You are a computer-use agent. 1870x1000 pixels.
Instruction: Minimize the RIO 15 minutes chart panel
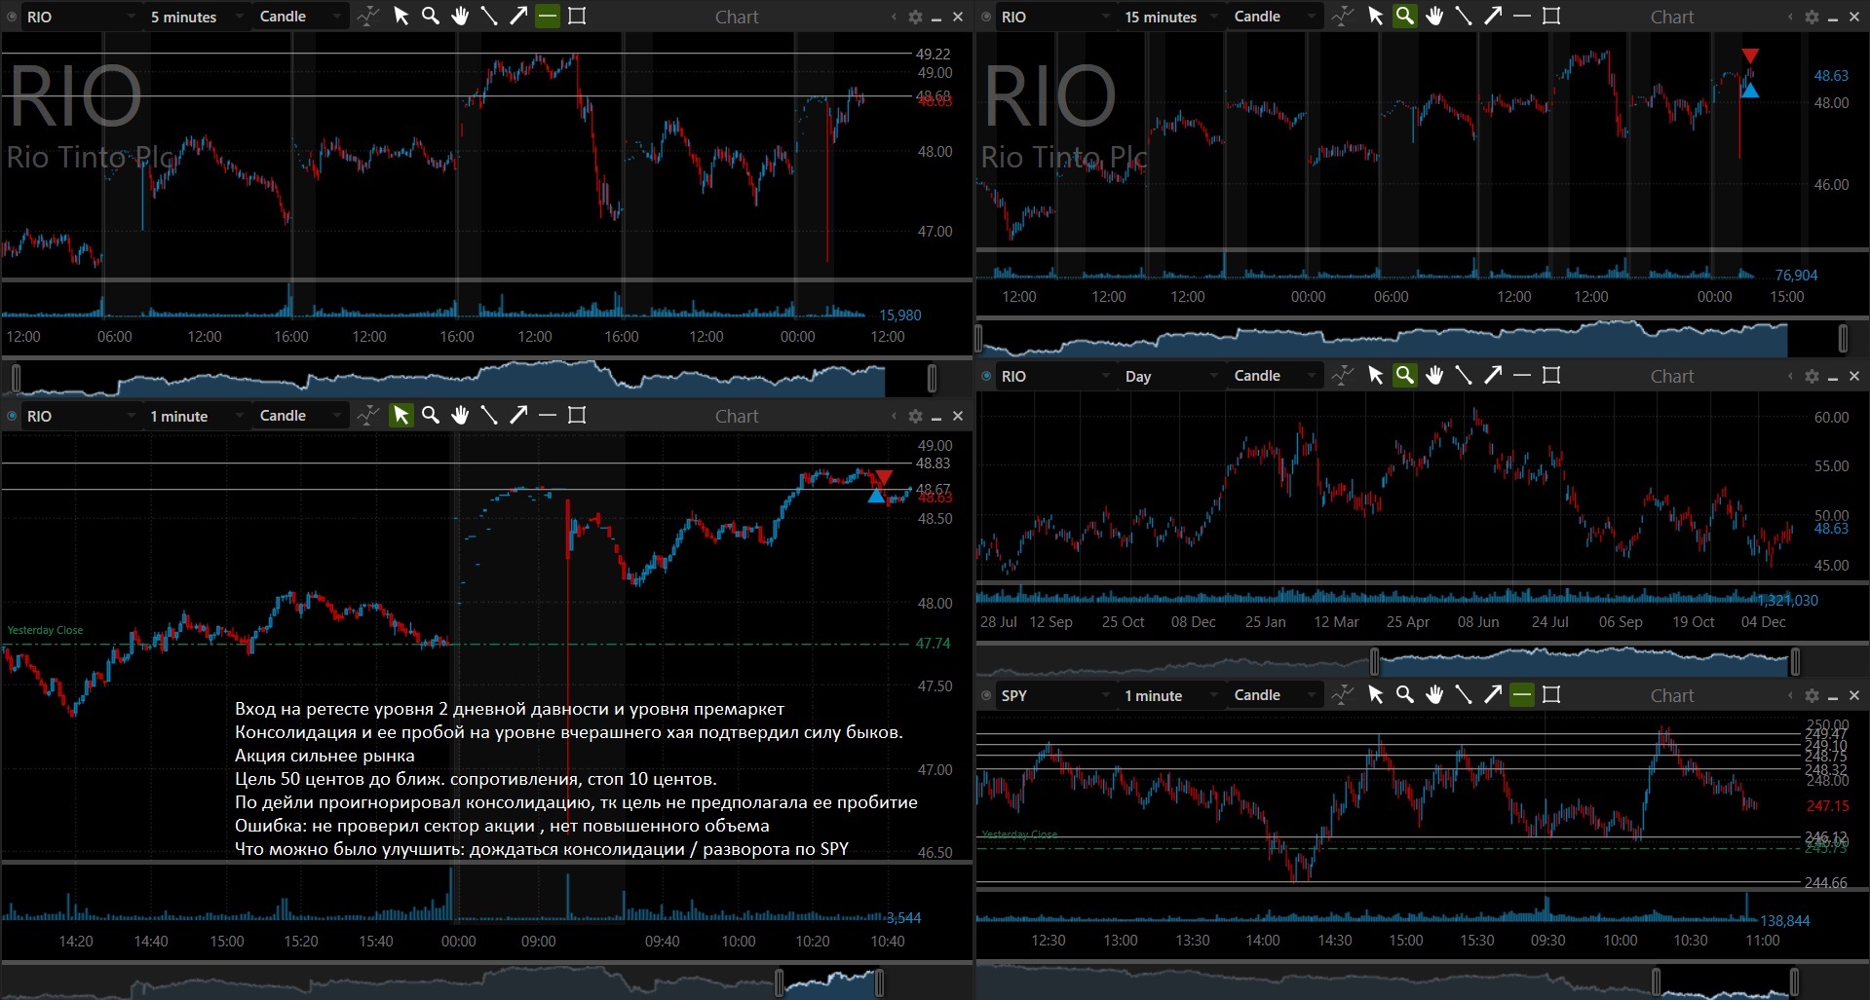[1833, 19]
